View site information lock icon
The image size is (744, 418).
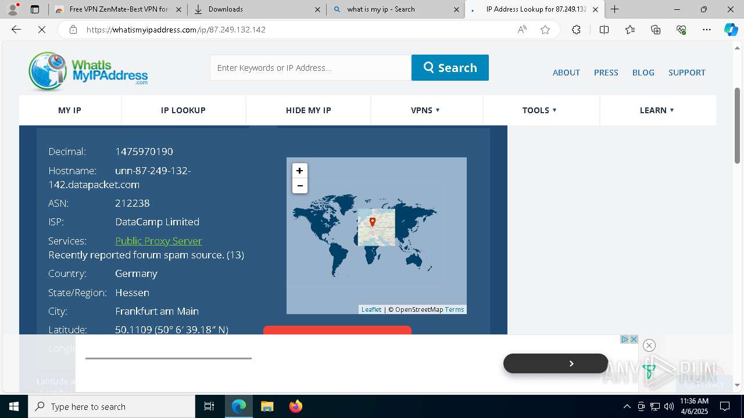tap(73, 30)
